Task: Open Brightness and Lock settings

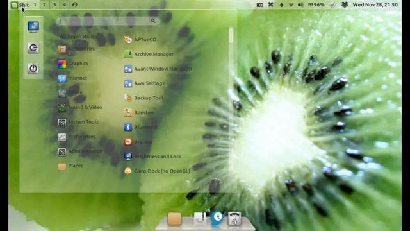Action: coord(152,157)
